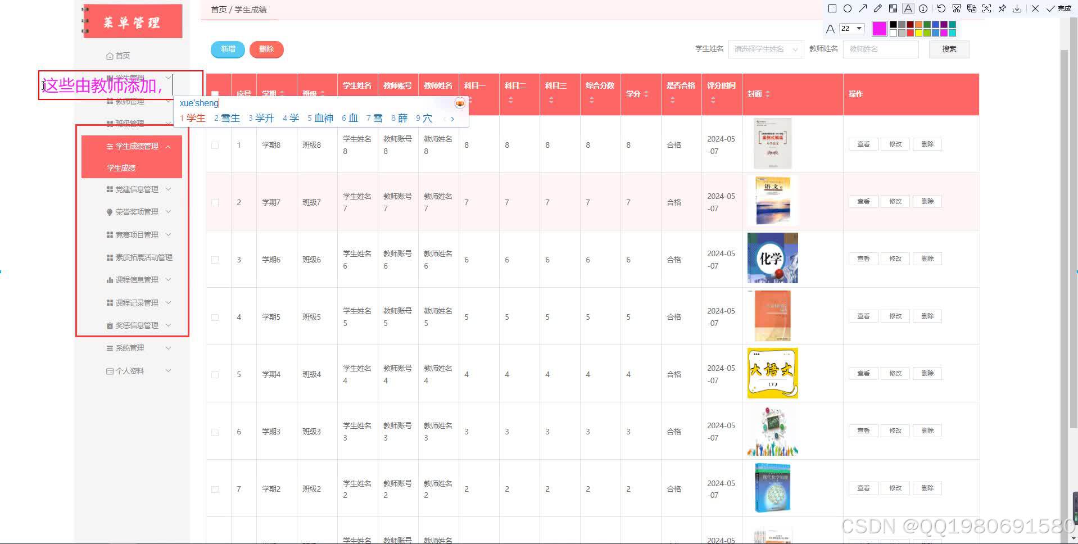The width and height of the screenshot is (1078, 544).
Task: Click the blue 新增 button
Action: [x=228, y=49]
